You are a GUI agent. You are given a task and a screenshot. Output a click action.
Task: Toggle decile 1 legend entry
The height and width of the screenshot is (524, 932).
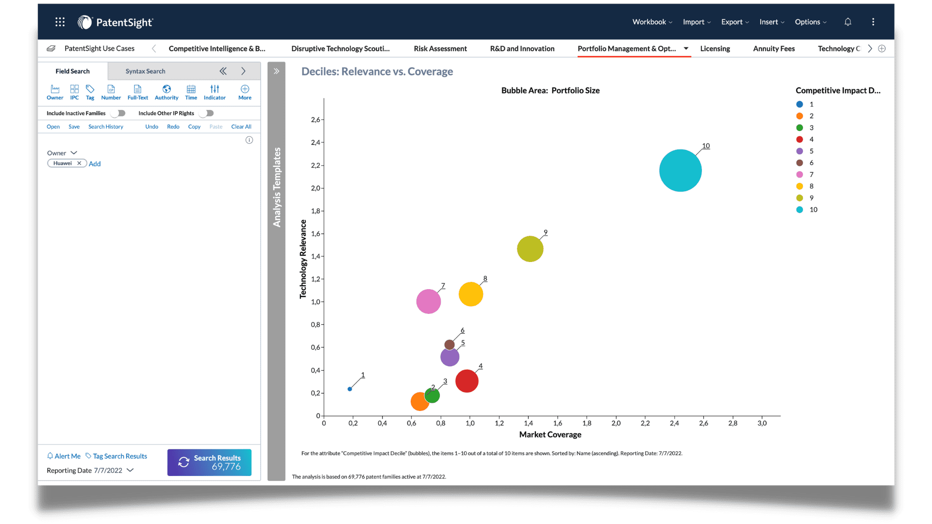point(805,104)
